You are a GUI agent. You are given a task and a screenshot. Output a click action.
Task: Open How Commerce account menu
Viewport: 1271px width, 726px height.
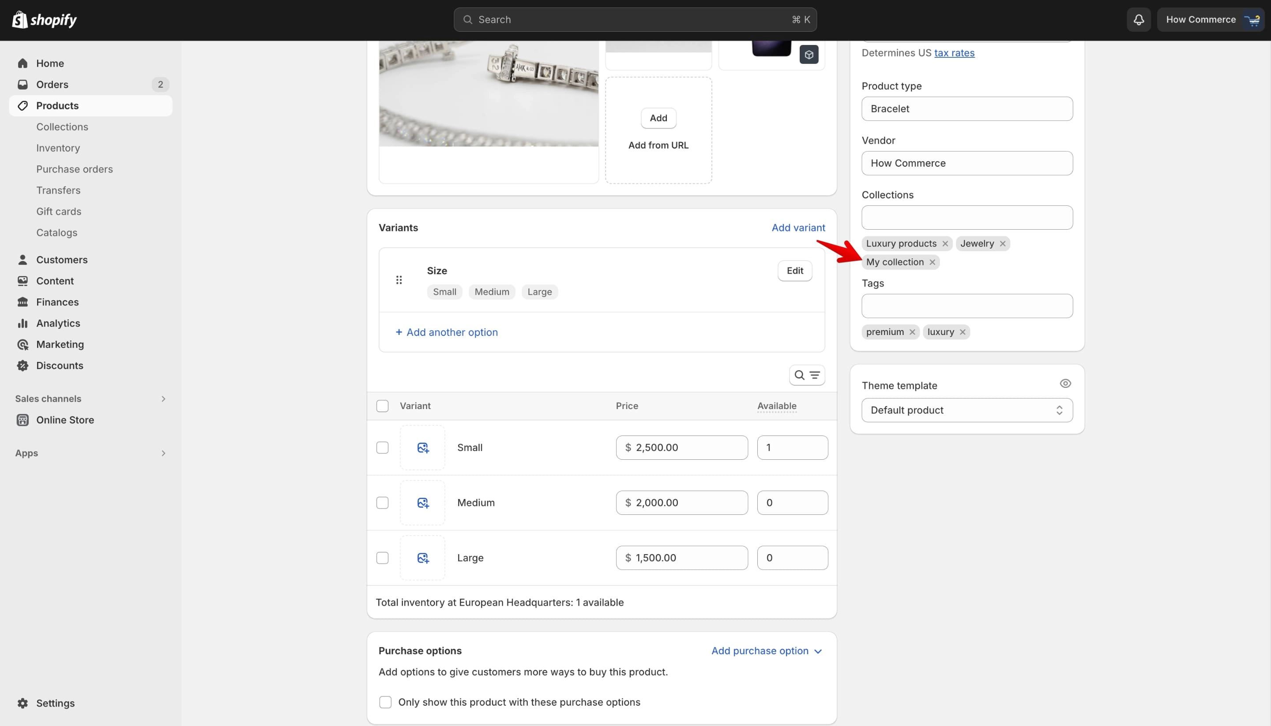click(1211, 20)
